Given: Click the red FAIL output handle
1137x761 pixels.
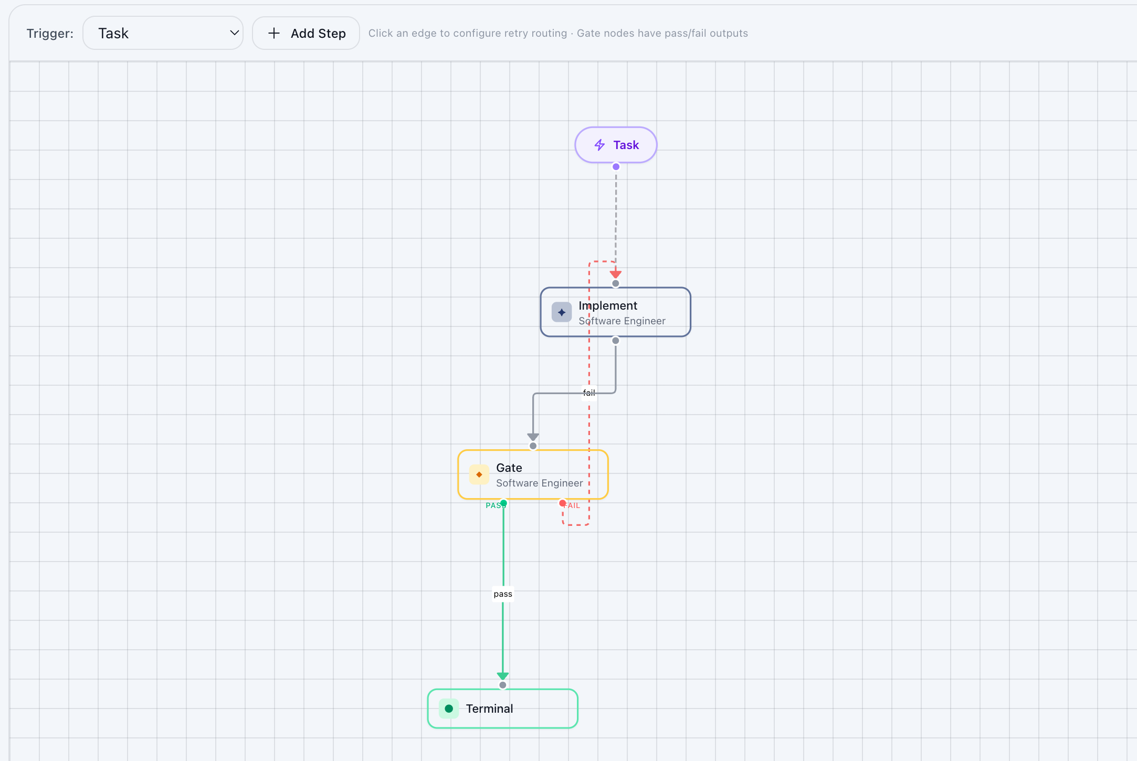Looking at the screenshot, I should pyautogui.click(x=563, y=503).
